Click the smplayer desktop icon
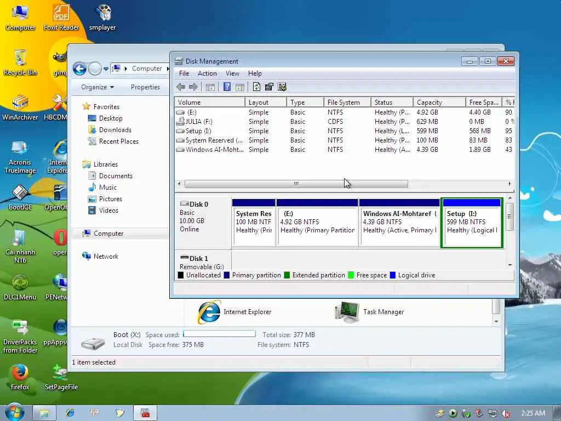This screenshot has height=421, width=561. point(102,18)
